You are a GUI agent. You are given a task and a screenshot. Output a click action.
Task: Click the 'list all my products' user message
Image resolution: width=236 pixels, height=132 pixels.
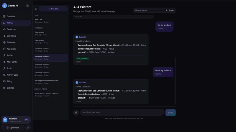click(163, 72)
